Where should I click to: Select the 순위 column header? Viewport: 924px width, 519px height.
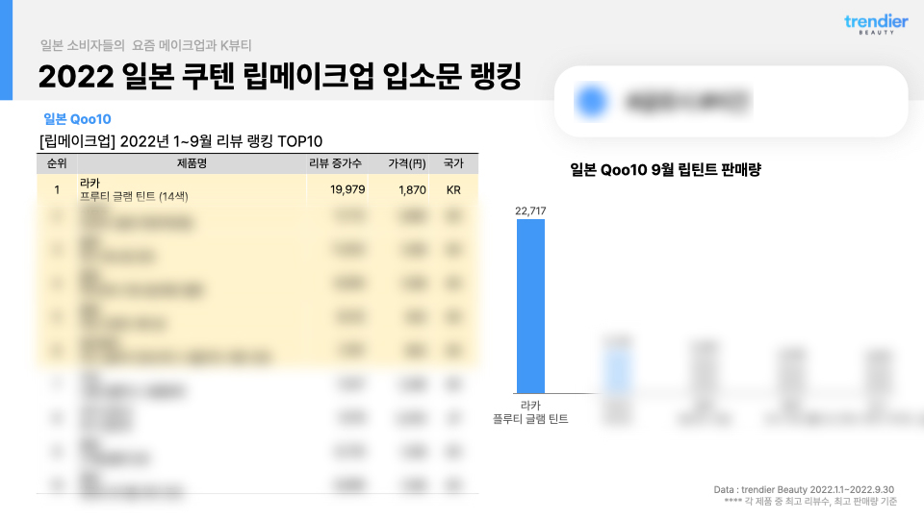57,163
